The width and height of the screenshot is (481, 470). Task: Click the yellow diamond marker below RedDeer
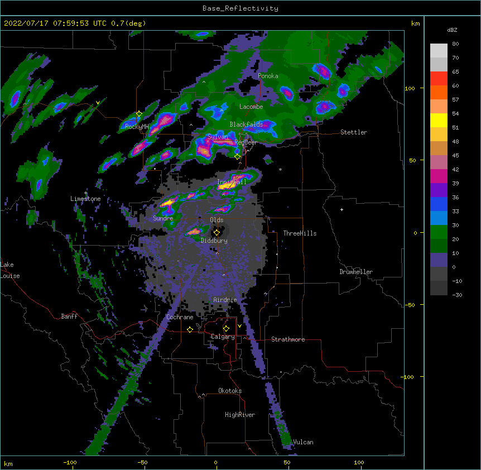click(x=237, y=157)
